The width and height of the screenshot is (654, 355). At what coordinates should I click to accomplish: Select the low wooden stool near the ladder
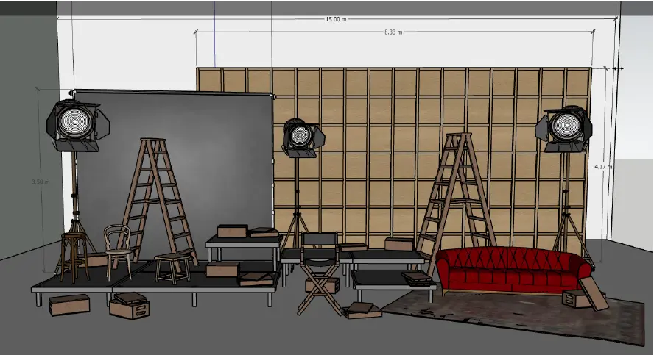(x=172, y=266)
